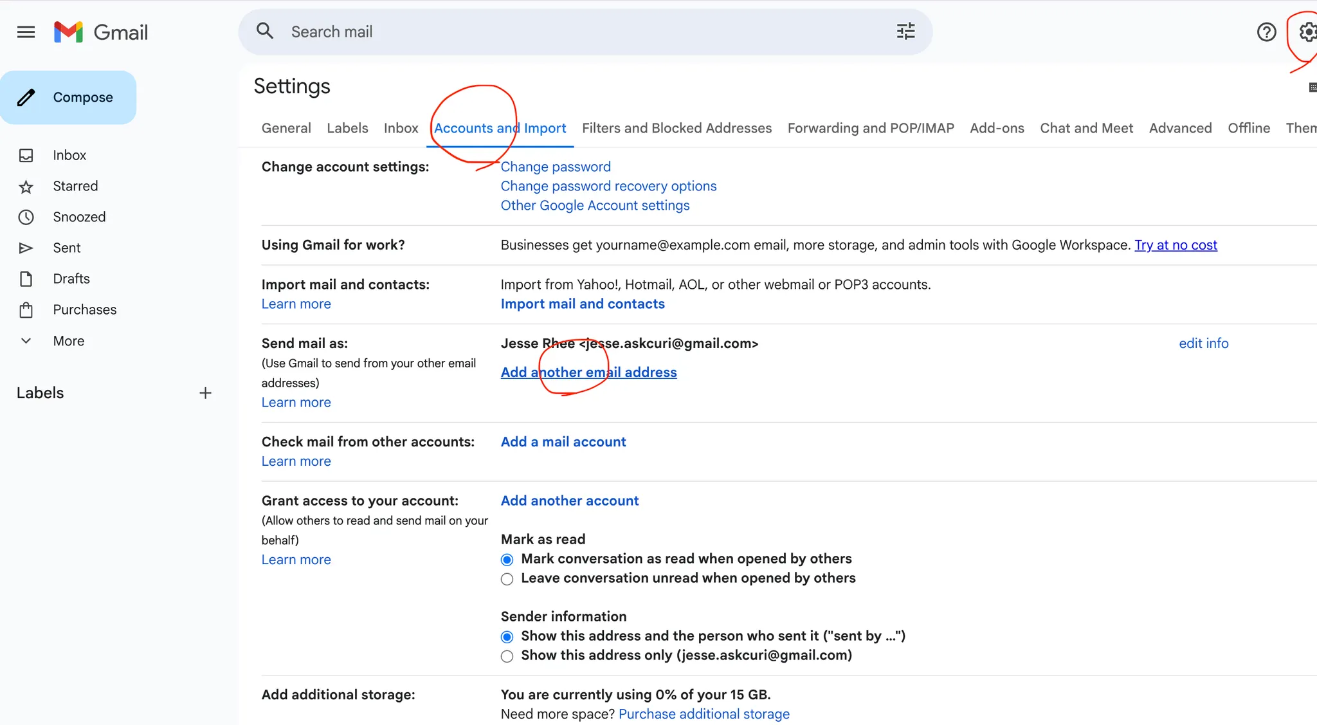
Task: Open the main menu hamburger icon
Action: point(26,32)
